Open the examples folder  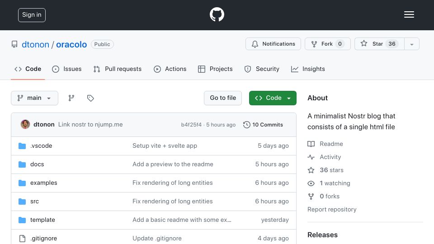pos(44,183)
